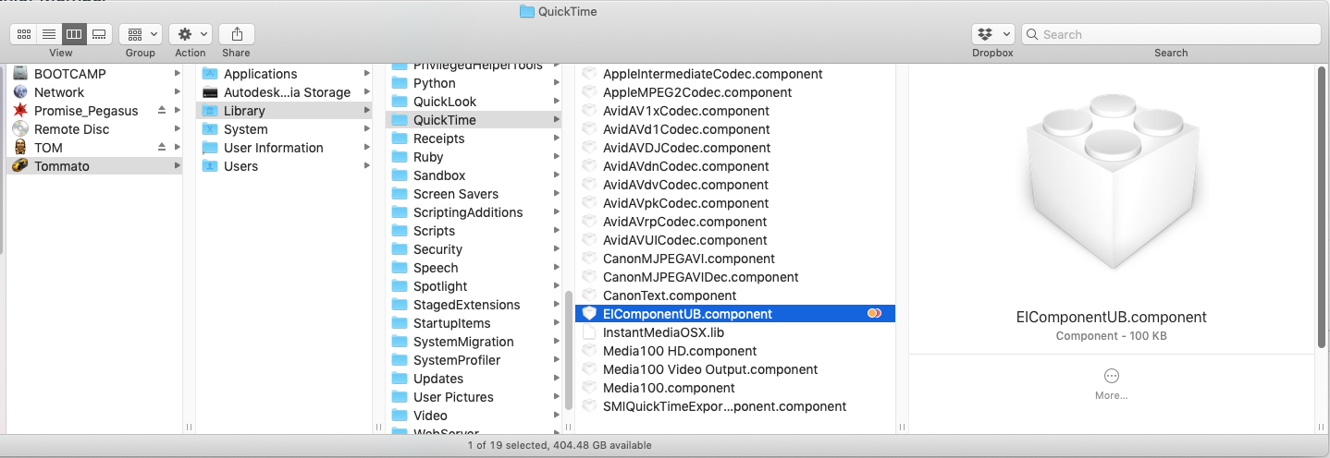Switch to icon view mode
1330x458 pixels.
24,34
